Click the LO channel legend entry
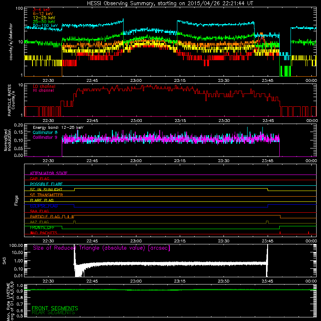The width and height of the screenshot is (321, 321). (x=44, y=86)
